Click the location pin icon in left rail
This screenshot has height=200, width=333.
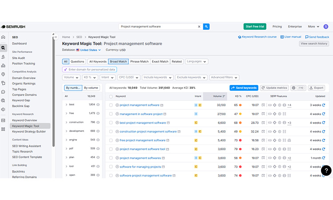pyautogui.click(x=3, y=74)
